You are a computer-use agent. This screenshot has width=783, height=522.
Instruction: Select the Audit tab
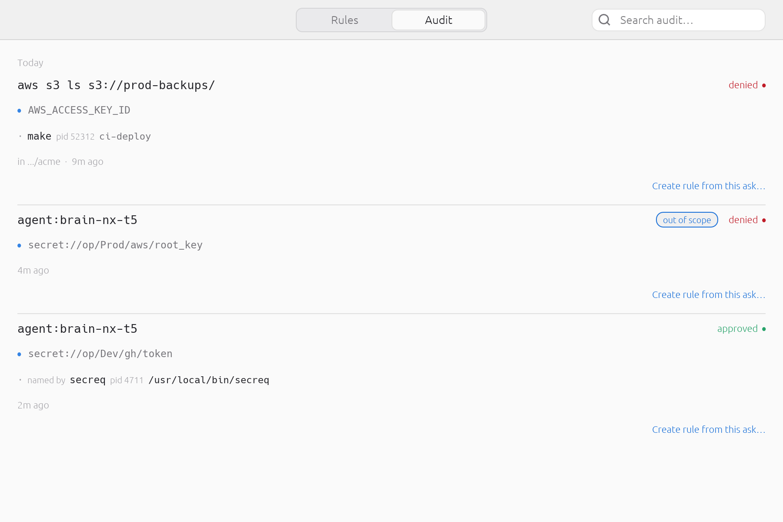point(438,20)
